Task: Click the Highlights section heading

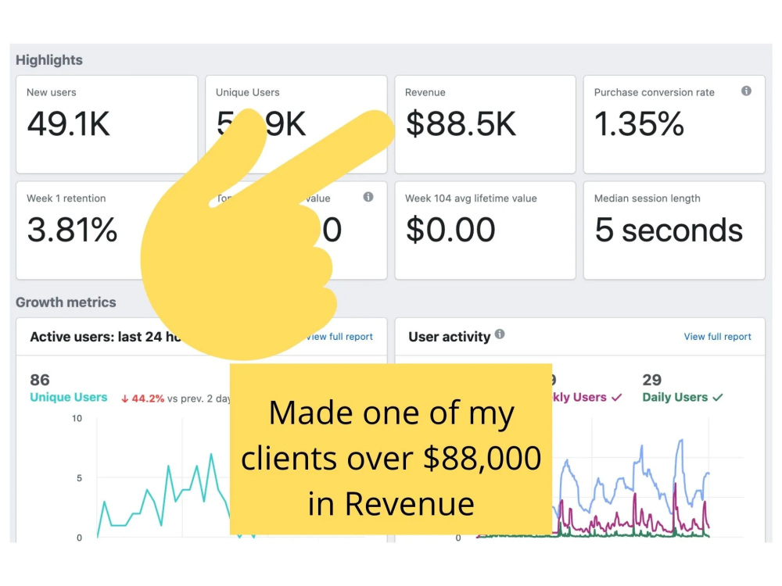Action: point(49,60)
